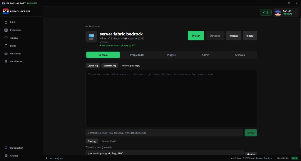Click the 'server fabric bedrock' title
The width and height of the screenshot is (301, 161).
click(x=121, y=34)
